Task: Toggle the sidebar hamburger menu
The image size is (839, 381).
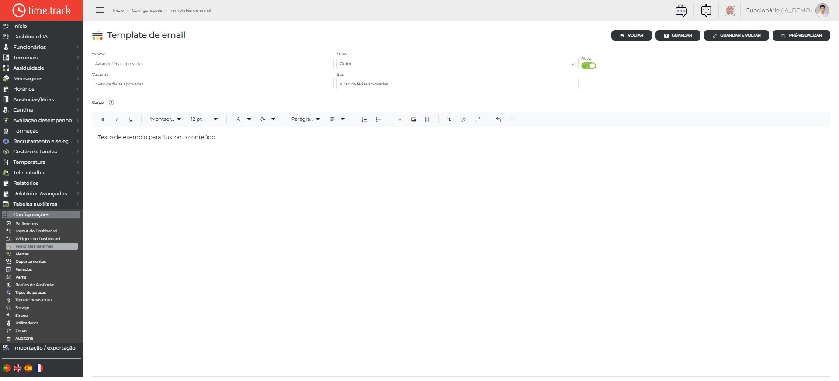Action: coord(100,10)
